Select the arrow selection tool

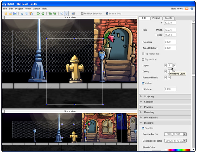point(66,14)
